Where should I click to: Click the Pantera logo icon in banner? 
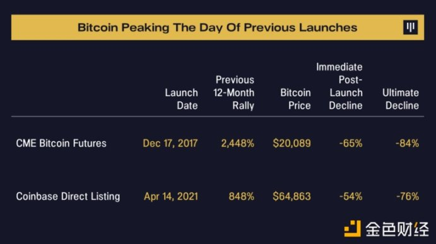point(410,27)
